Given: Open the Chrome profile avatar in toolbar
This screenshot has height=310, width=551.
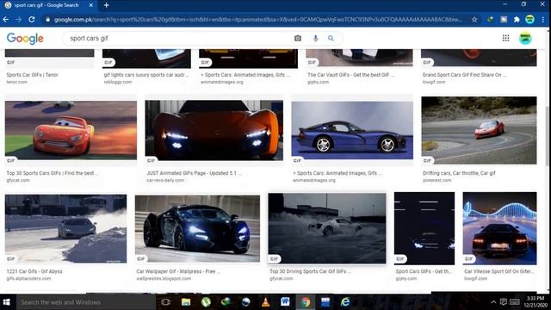Looking at the screenshot, I should coord(530,19).
